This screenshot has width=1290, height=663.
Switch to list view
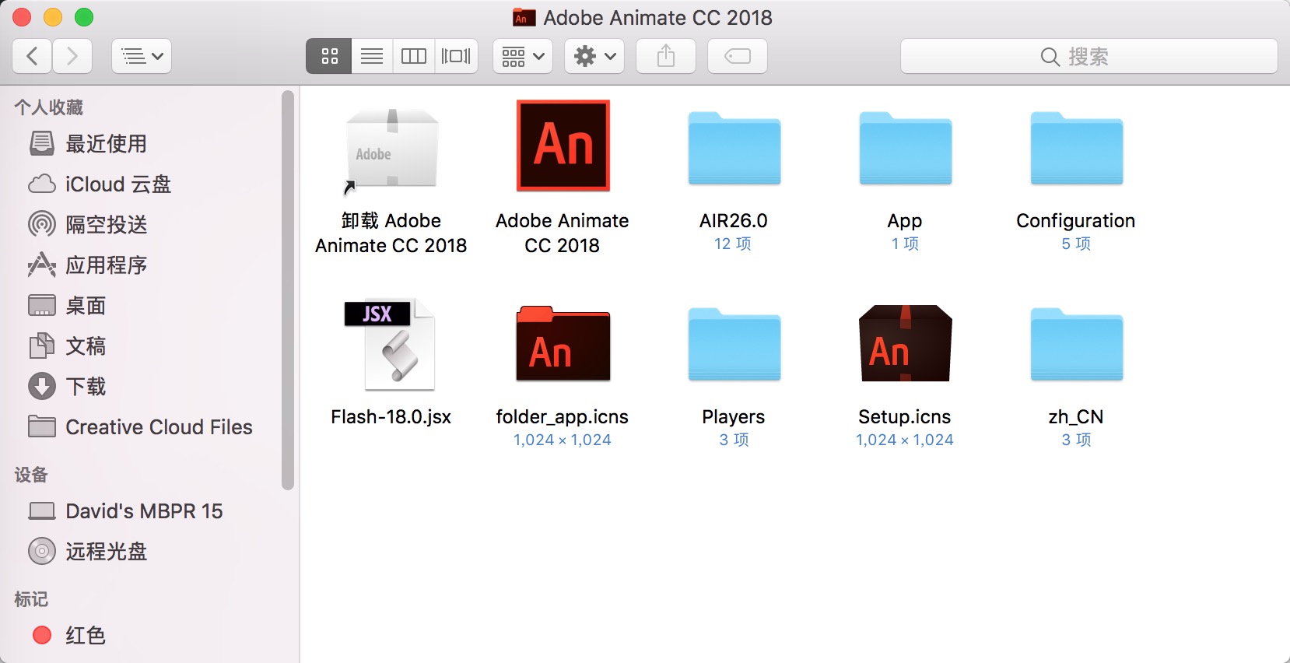coord(372,56)
